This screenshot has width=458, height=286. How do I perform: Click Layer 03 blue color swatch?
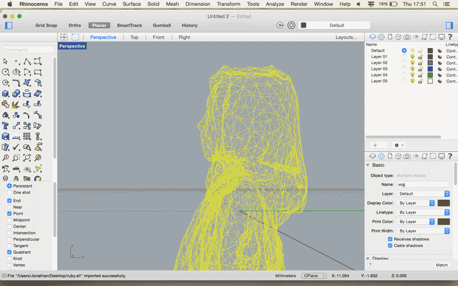point(430,69)
